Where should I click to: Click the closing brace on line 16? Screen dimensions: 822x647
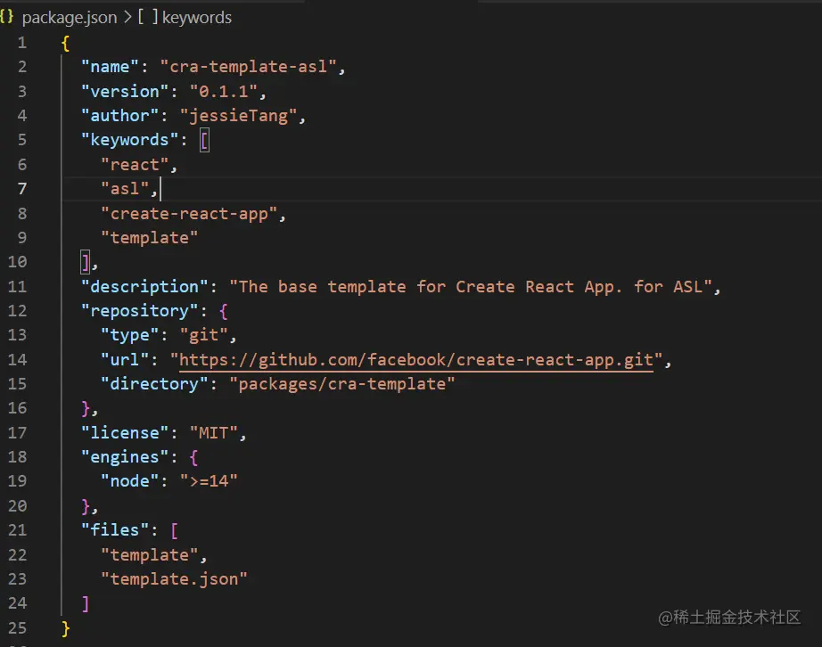pyautogui.click(x=86, y=409)
